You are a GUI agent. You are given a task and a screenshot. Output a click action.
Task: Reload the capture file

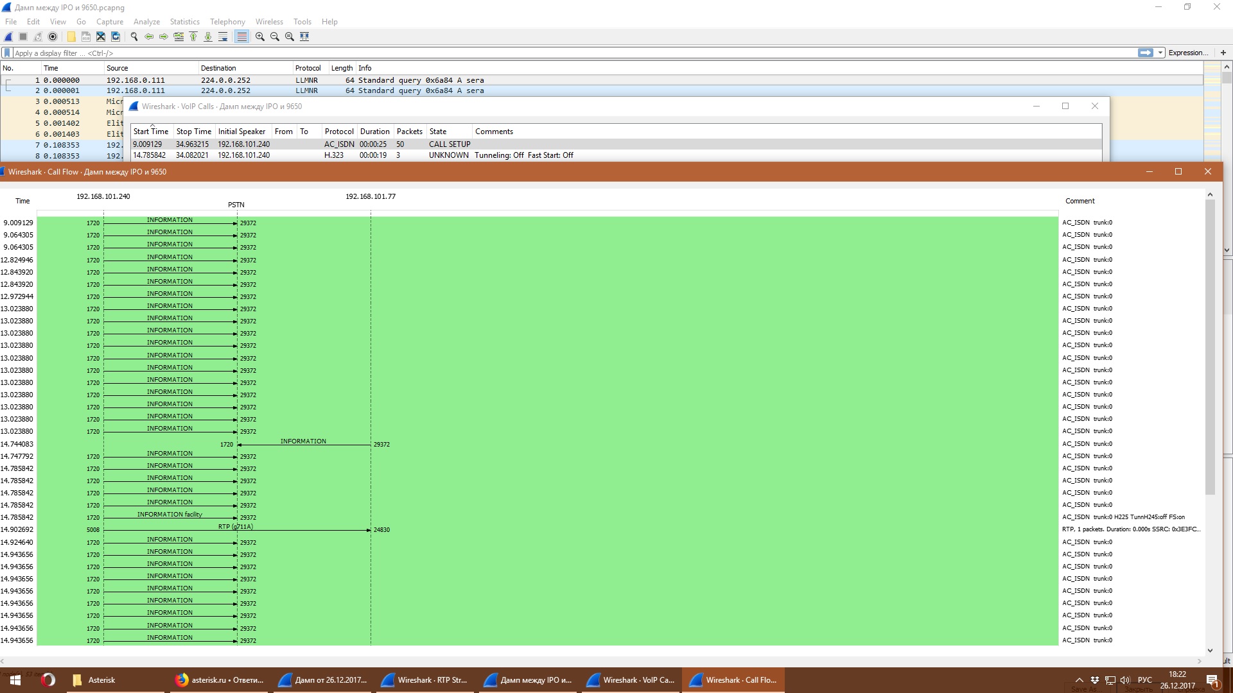pos(116,37)
